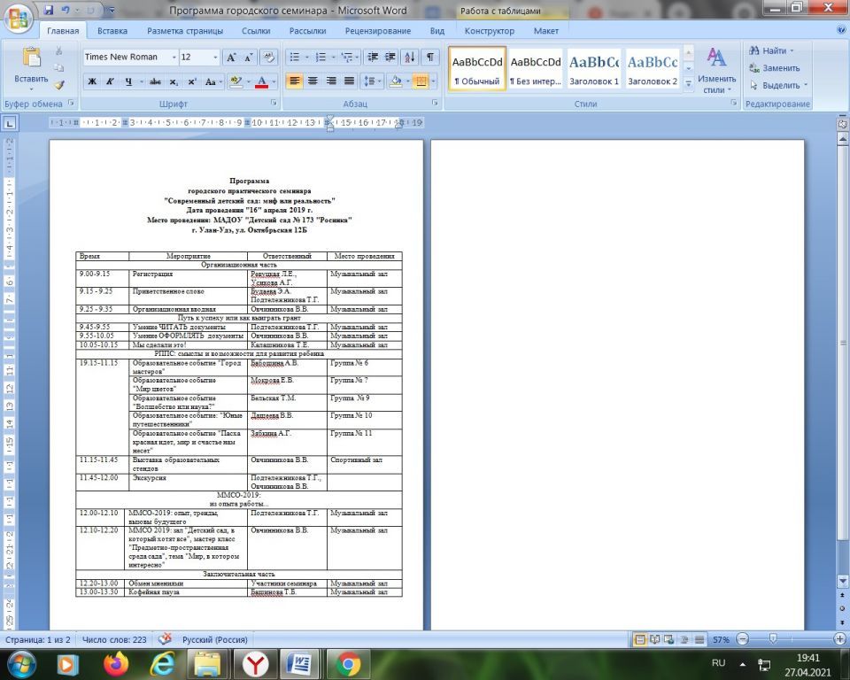850x680 pixels.
Task: Click the Superscript icon
Action: coord(191,81)
